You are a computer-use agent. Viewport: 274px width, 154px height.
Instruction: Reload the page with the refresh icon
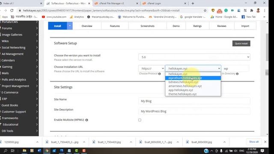[12, 10]
